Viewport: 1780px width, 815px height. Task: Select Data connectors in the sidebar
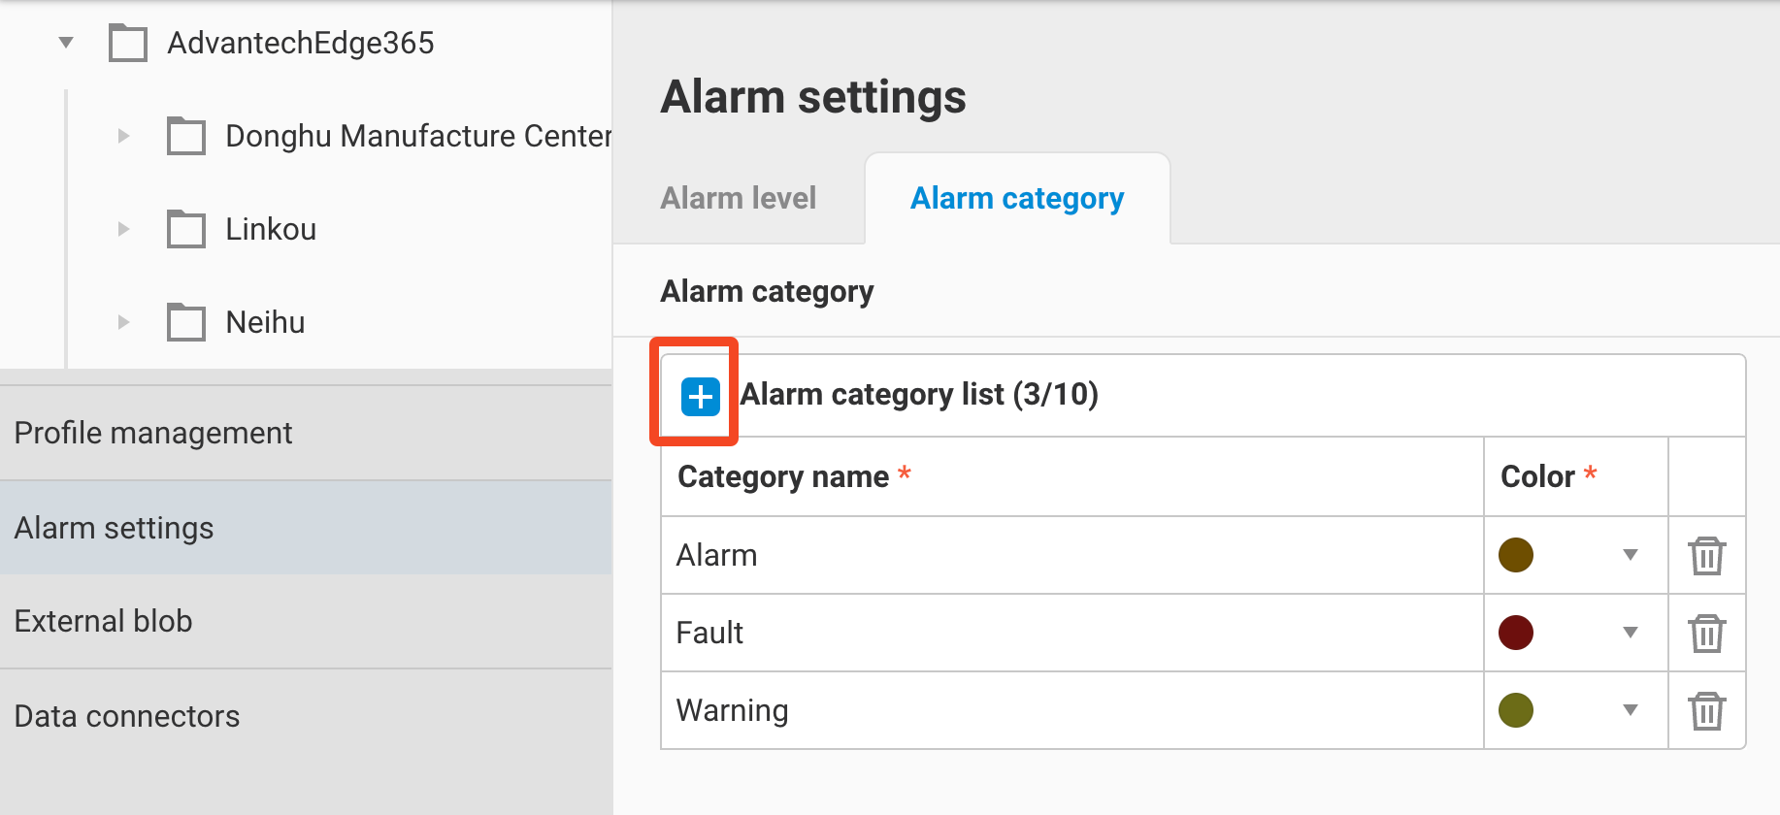pyautogui.click(x=127, y=716)
